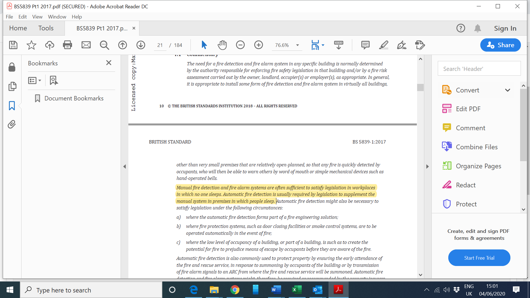Open the Fill & Sign pen tool
Viewport: 530px width, 298px height.
pyautogui.click(x=402, y=45)
